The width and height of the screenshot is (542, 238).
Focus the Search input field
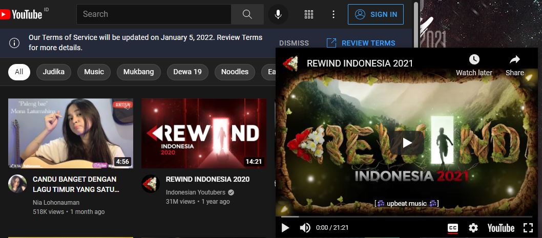154,14
